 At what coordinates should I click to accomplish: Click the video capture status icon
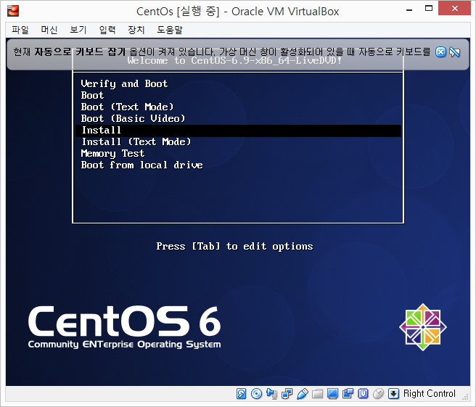(x=348, y=394)
